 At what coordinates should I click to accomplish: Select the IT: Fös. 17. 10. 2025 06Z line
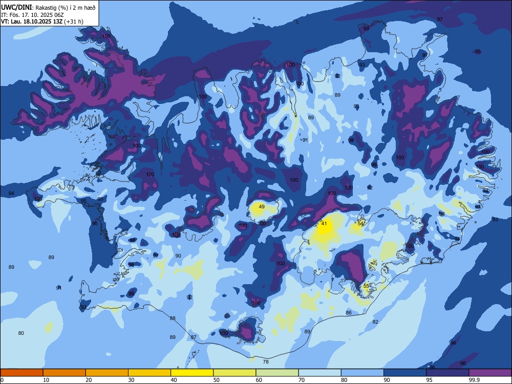[32, 15]
